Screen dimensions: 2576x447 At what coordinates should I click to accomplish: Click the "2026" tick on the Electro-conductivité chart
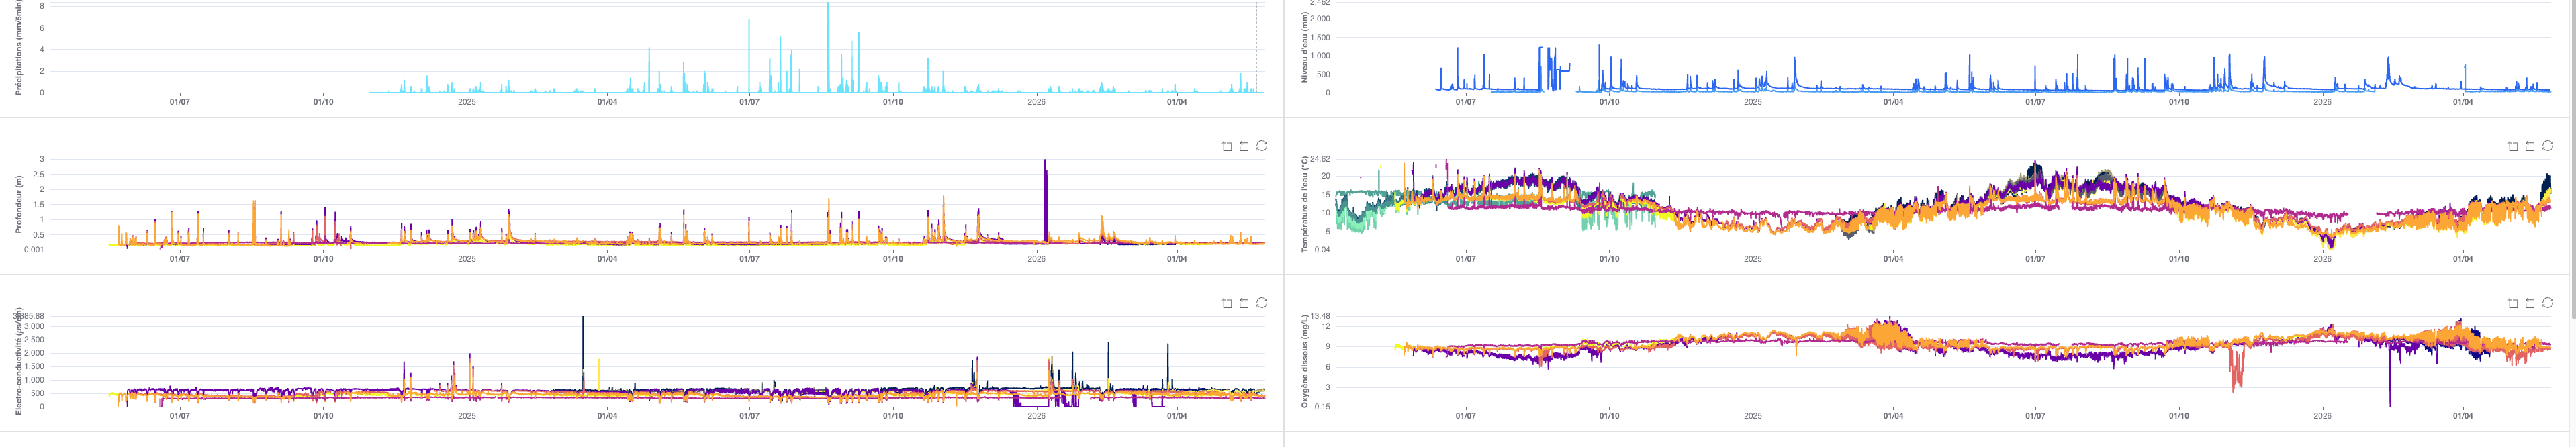point(1036,416)
